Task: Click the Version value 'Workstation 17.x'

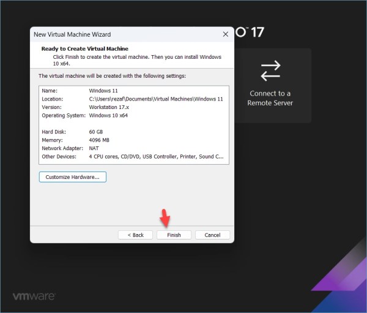Action: point(109,107)
